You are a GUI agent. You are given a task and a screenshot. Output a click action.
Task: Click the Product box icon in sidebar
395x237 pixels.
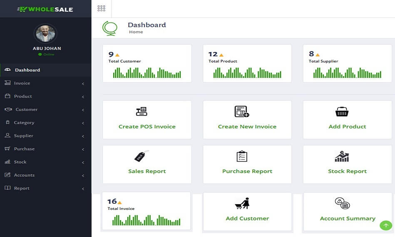point(7,96)
